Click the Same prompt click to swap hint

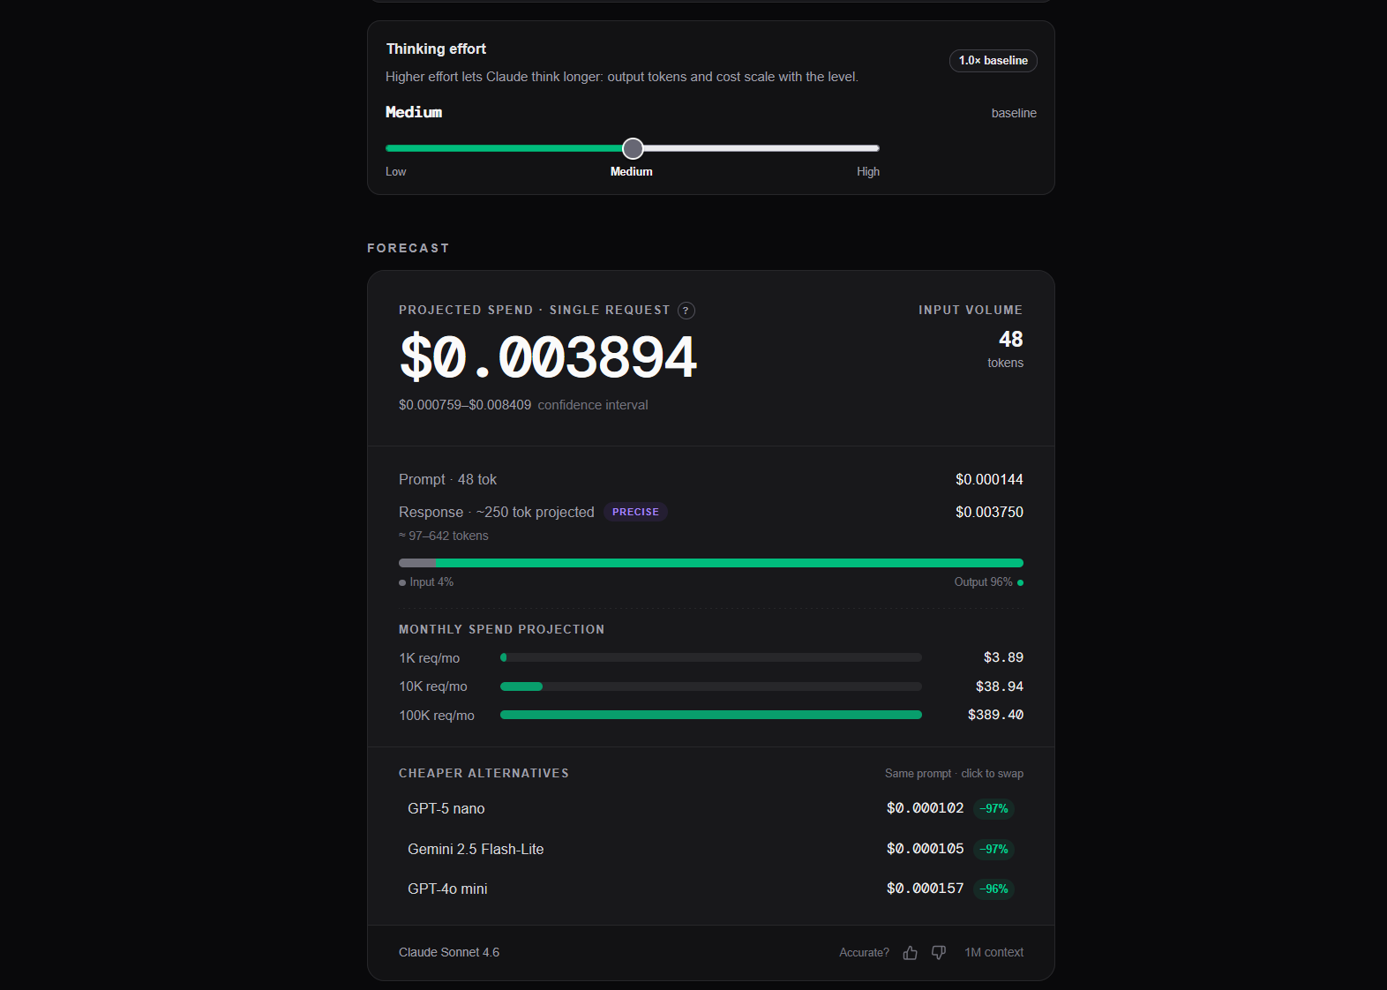tap(955, 774)
